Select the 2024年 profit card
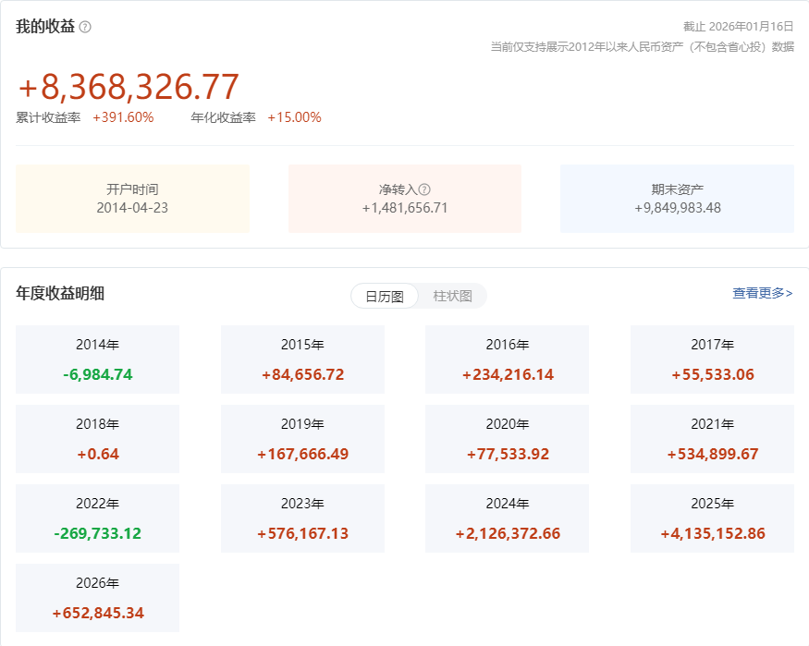The width and height of the screenshot is (809, 646). (507, 518)
